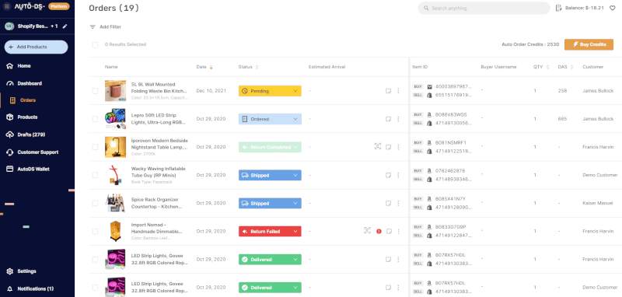622x297 pixels.
Task: Open AutoDS Wallet in the sidebar
Action: pos(33,169)
